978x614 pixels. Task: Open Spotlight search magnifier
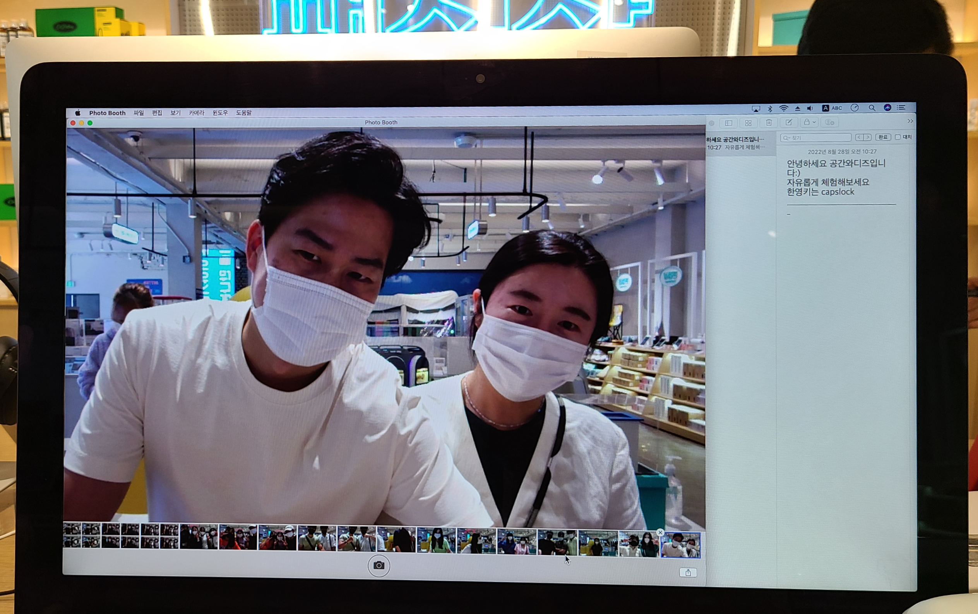pos(872,108)
